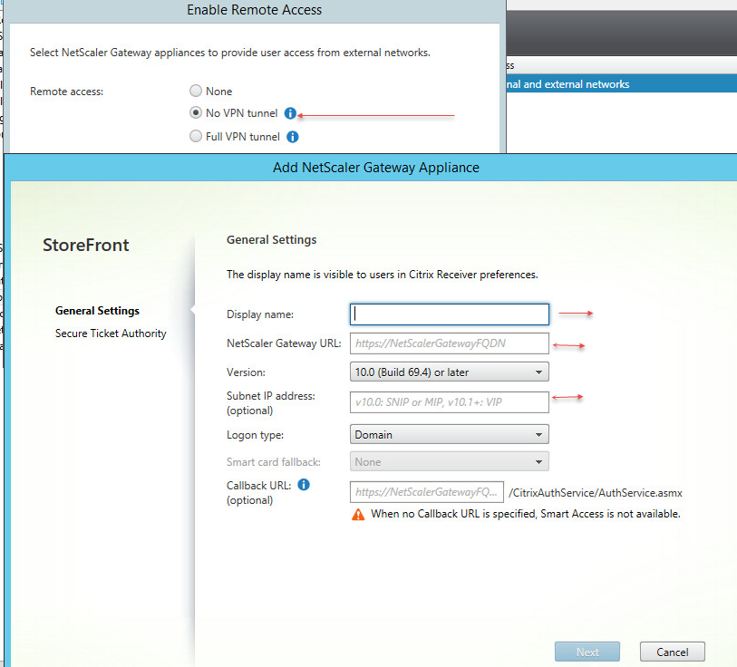Open info icon beside Full VPN tunnel
Image resolution: width=737 pixels, height=667 pixels.
[x=293, y=137]
